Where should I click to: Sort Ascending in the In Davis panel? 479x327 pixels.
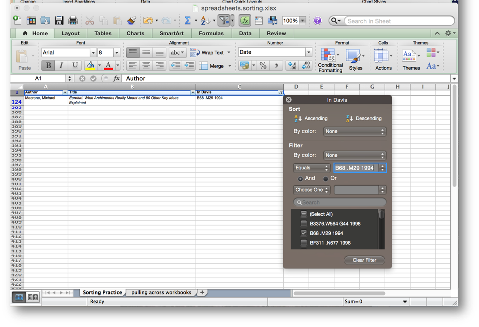(312, 118)
